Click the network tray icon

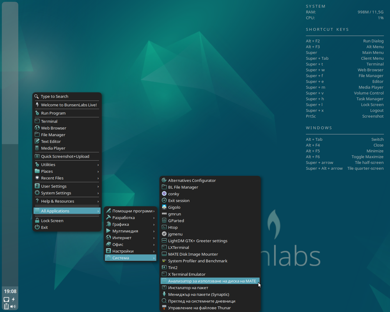7,299
